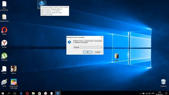Image resolution: width=169 pixels, height=95 pixels.
Task: Open Microsoft Store from taskbar
Action: [x=39, y=93]
